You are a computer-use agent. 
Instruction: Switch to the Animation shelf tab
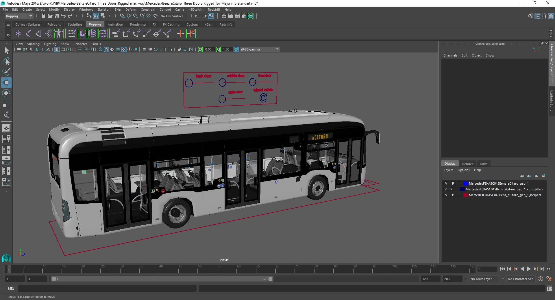[x=115, y=25]
